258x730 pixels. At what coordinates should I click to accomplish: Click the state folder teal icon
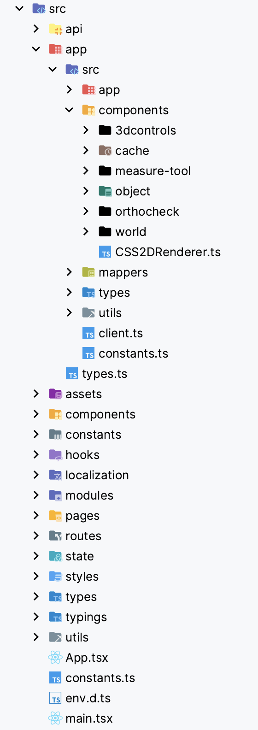55,556
